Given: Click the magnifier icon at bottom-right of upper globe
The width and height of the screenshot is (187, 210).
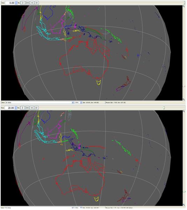Looking at the screenshot, I should tap(184, 99).
